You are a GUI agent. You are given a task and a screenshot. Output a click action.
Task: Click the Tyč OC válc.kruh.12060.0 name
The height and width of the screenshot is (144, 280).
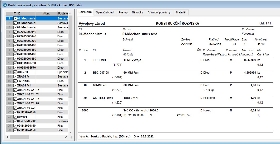coord(141,110)
